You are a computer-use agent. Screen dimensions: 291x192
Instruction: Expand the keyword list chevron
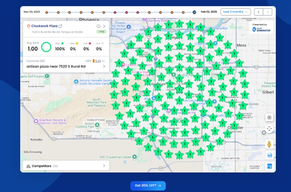[104, 66]
